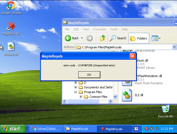Select the ZLZ.dll file icon
Viewport: 177px width, 134px height.
[x=127, y=95]
